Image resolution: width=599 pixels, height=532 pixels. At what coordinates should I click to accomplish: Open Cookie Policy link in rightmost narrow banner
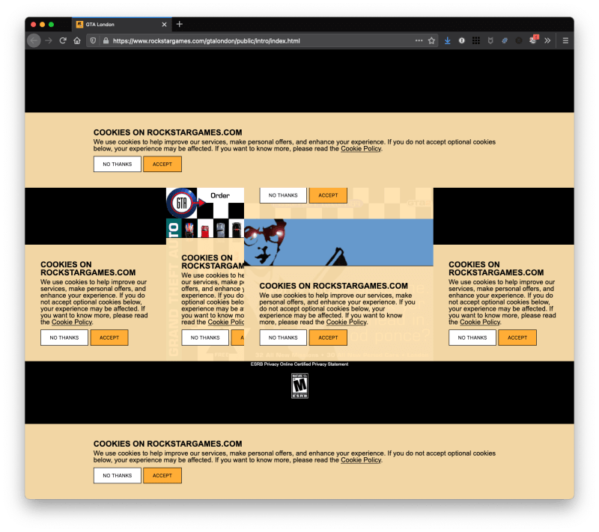click(x=480, y=322)
